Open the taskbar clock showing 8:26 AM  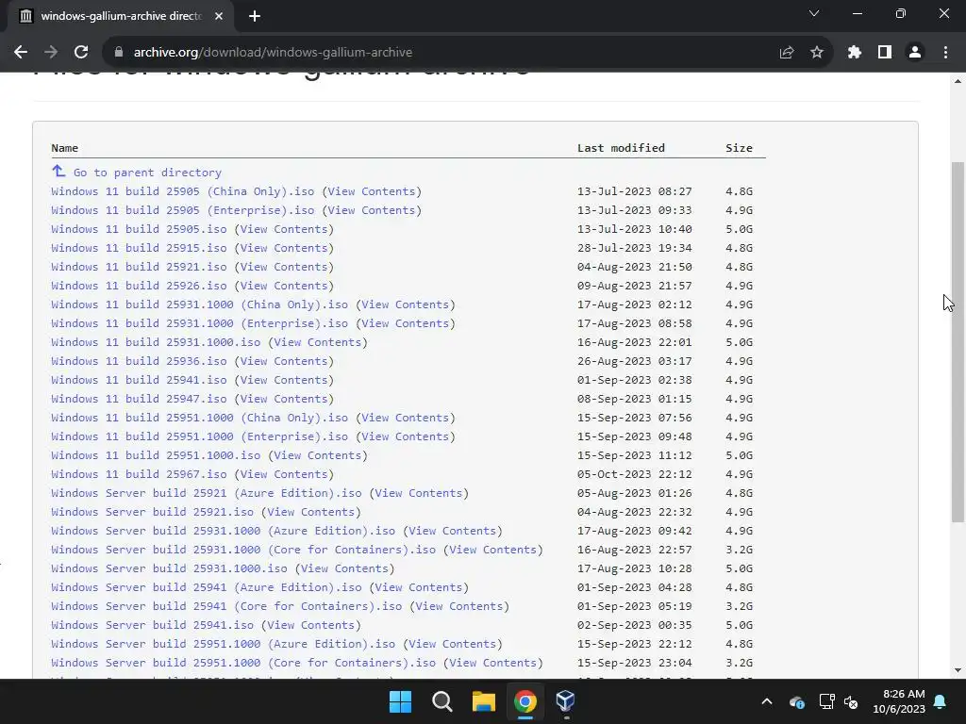point(899,701)
